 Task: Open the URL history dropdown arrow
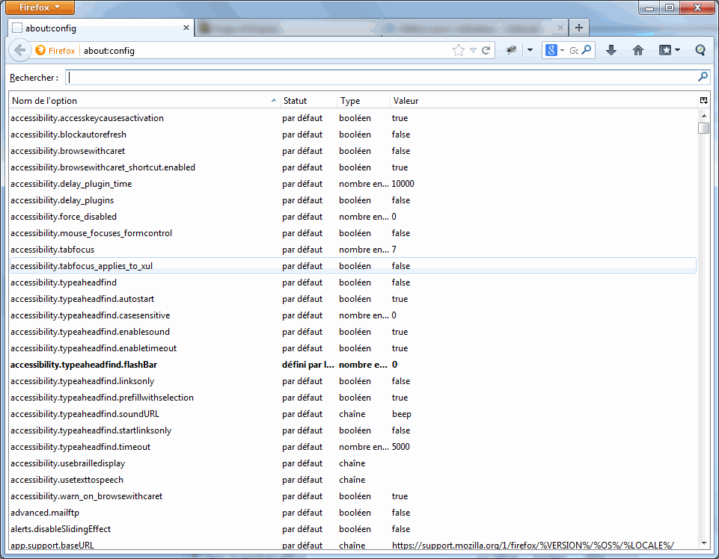(x=473, y=50)
